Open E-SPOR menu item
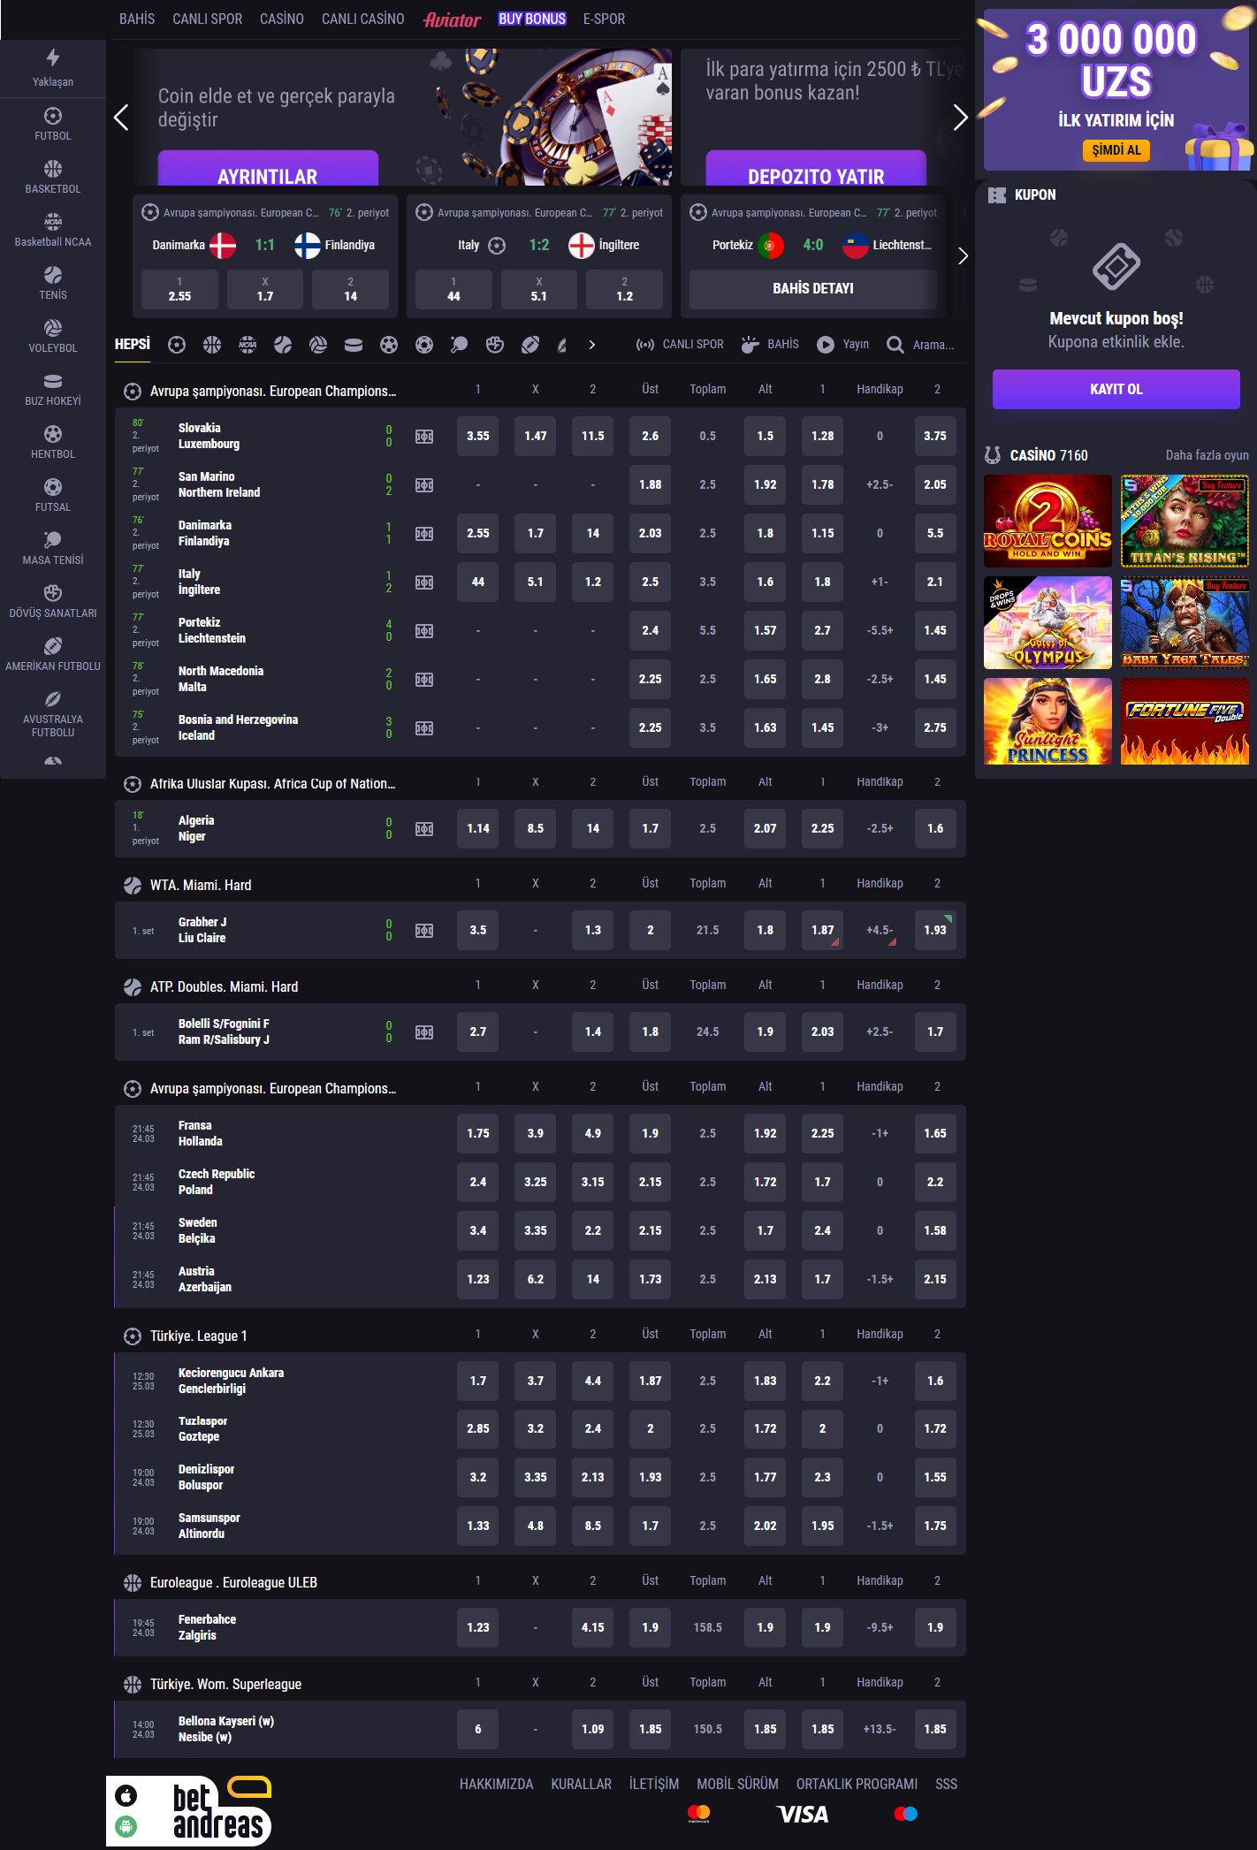This screenshot has width=1257, height=1850. tap(604, 19)
